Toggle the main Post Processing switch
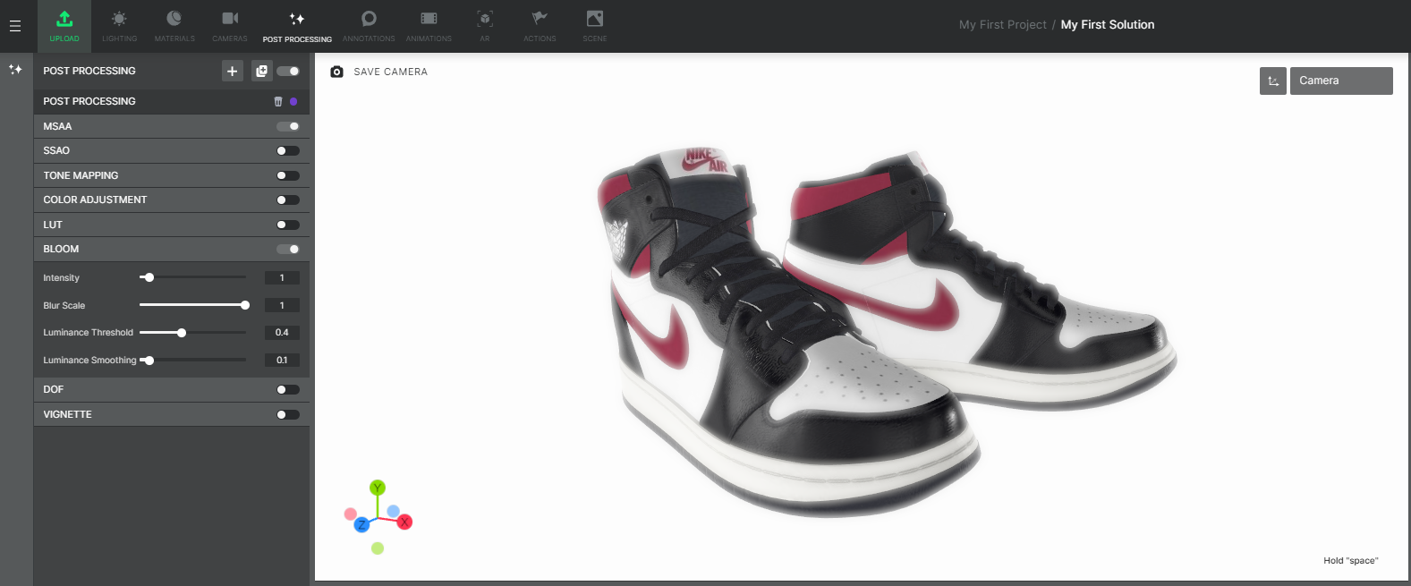The width and height of the screenshot is (1411, 586). click(x=288, y=72)
